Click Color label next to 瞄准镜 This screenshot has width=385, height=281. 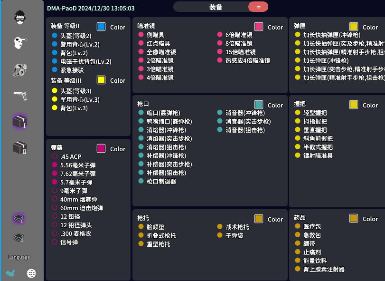[275, 27]
